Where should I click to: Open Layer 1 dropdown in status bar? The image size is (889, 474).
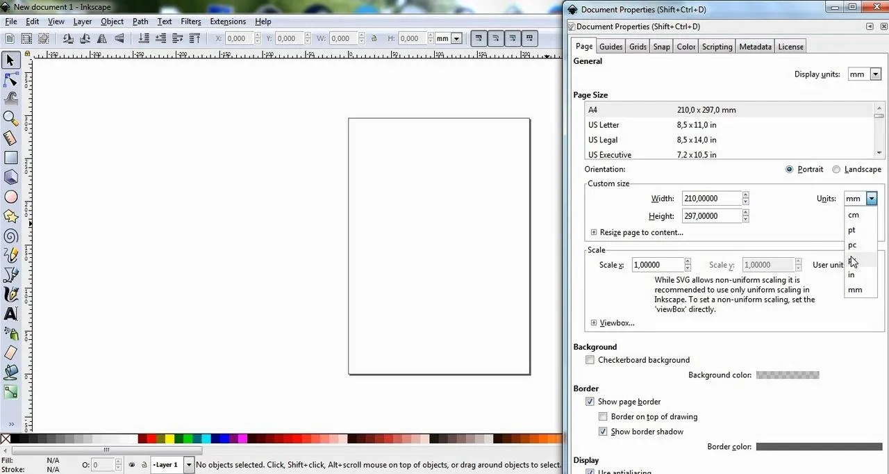(x=188, y=465)
